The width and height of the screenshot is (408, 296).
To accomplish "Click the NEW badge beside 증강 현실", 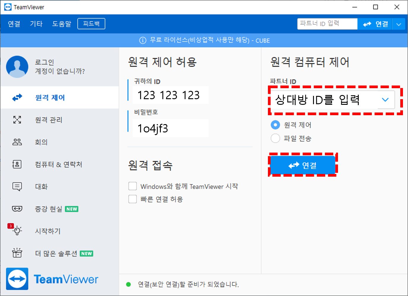I will tap(72, 209).
